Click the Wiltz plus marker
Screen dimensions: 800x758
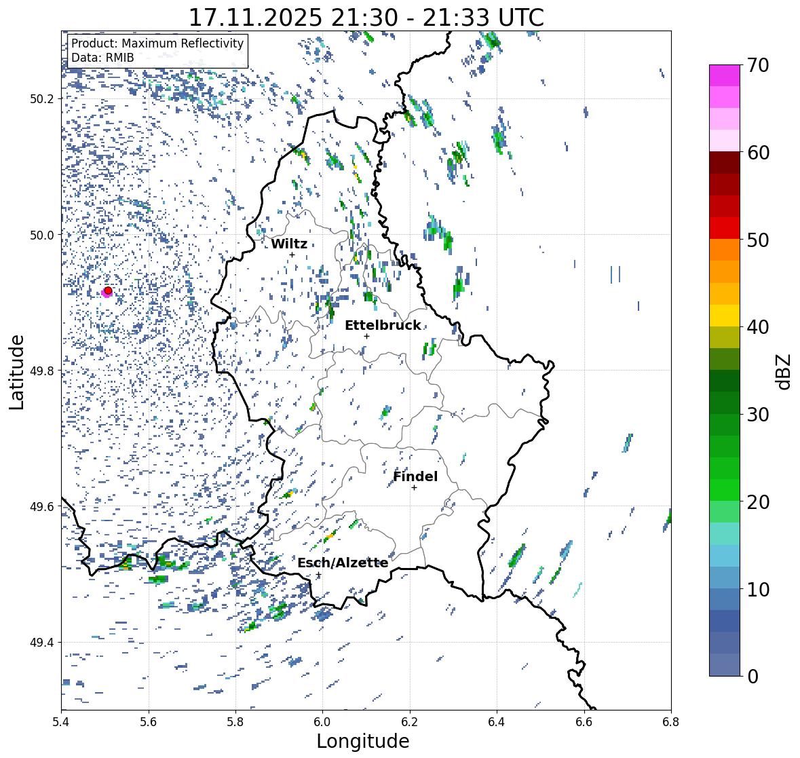(x=292, y=255)
